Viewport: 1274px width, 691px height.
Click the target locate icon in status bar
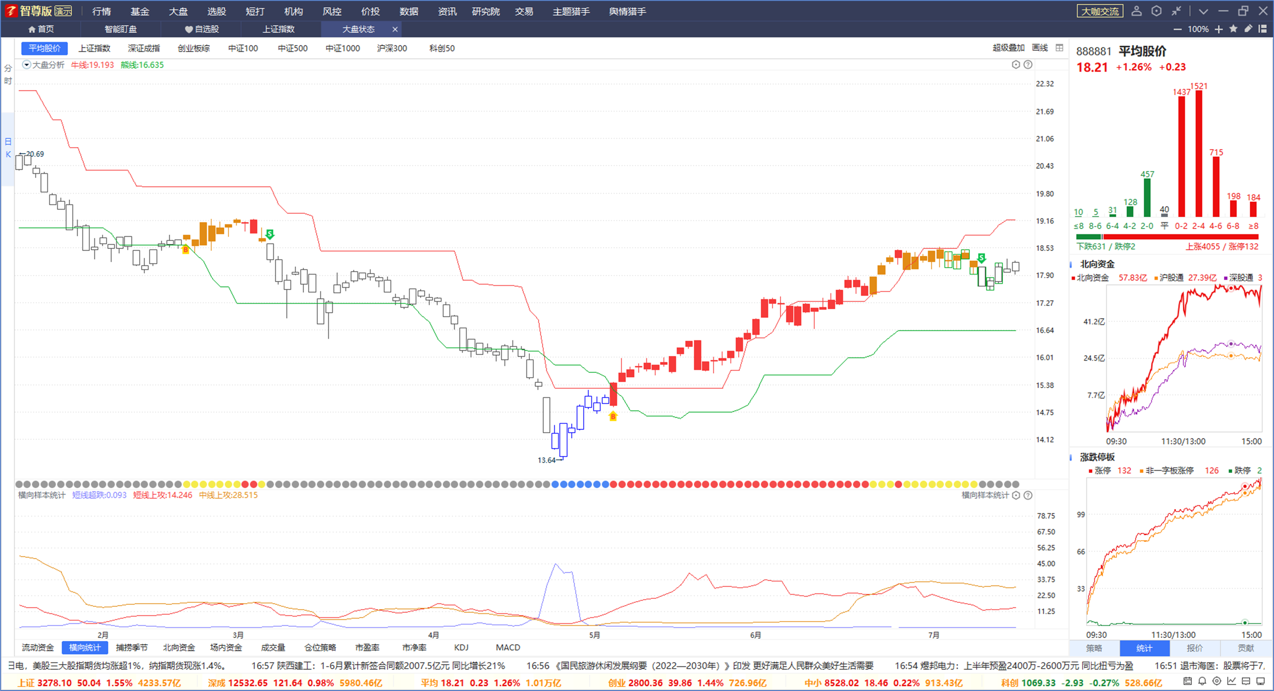coord(1217,681)
